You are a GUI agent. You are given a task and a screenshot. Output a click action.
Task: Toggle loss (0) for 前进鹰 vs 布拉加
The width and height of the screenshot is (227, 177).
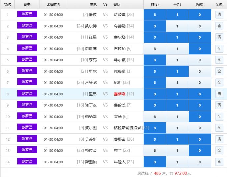point(200,49)
